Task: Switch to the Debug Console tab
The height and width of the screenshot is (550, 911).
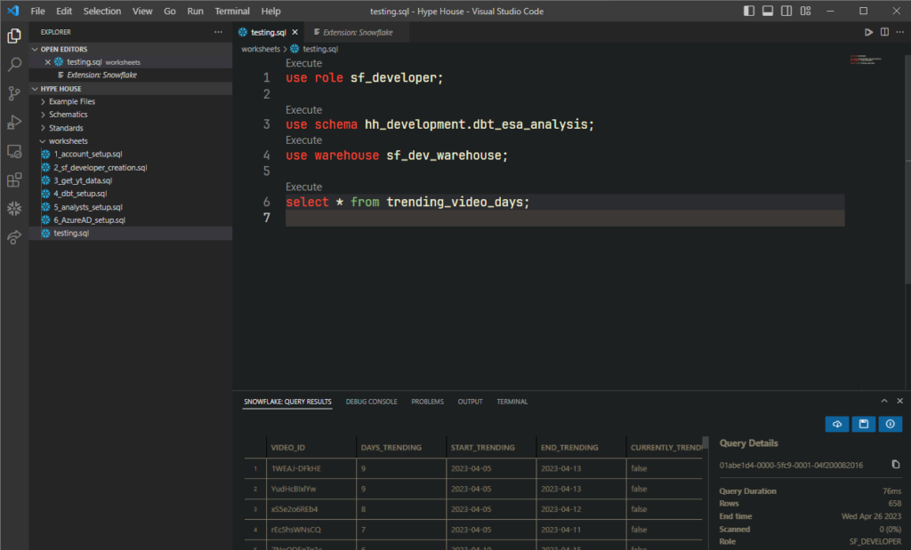Action: tap(371, 402)
